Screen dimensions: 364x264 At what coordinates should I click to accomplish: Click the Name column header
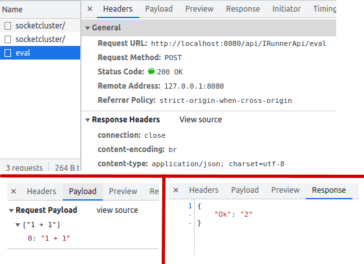pyautogui.click(x=12, y=10)
